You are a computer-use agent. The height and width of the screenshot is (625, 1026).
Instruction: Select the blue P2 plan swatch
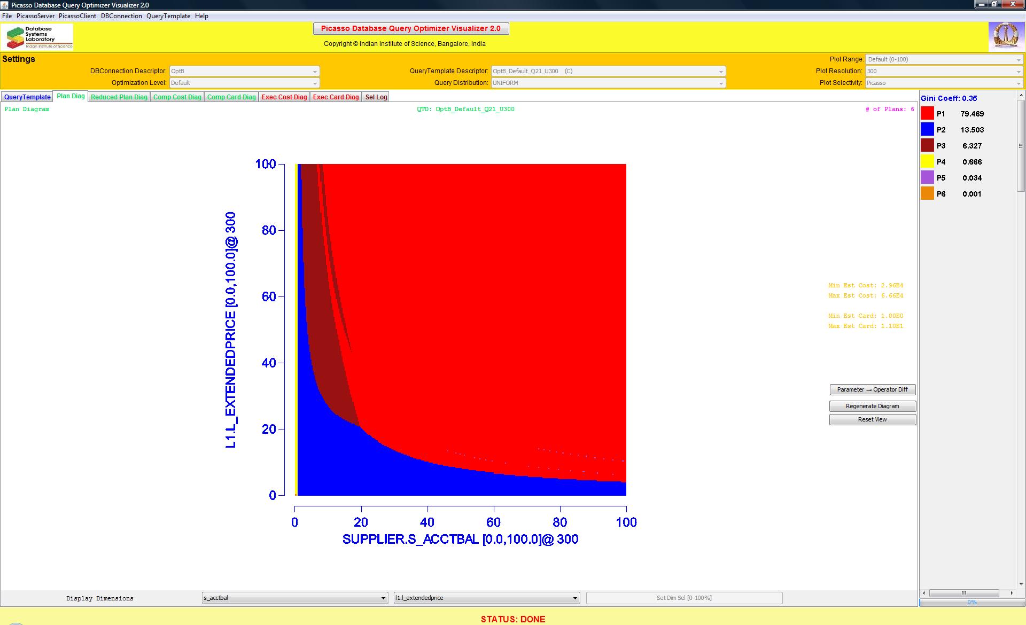pos(927,130)
